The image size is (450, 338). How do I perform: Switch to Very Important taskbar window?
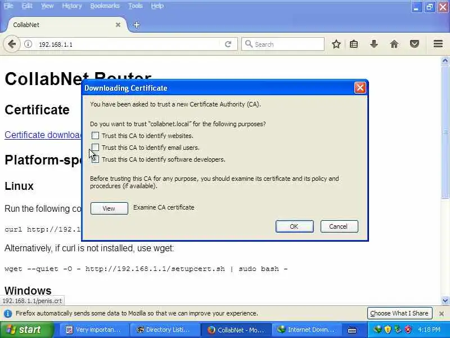click(93, 330)
